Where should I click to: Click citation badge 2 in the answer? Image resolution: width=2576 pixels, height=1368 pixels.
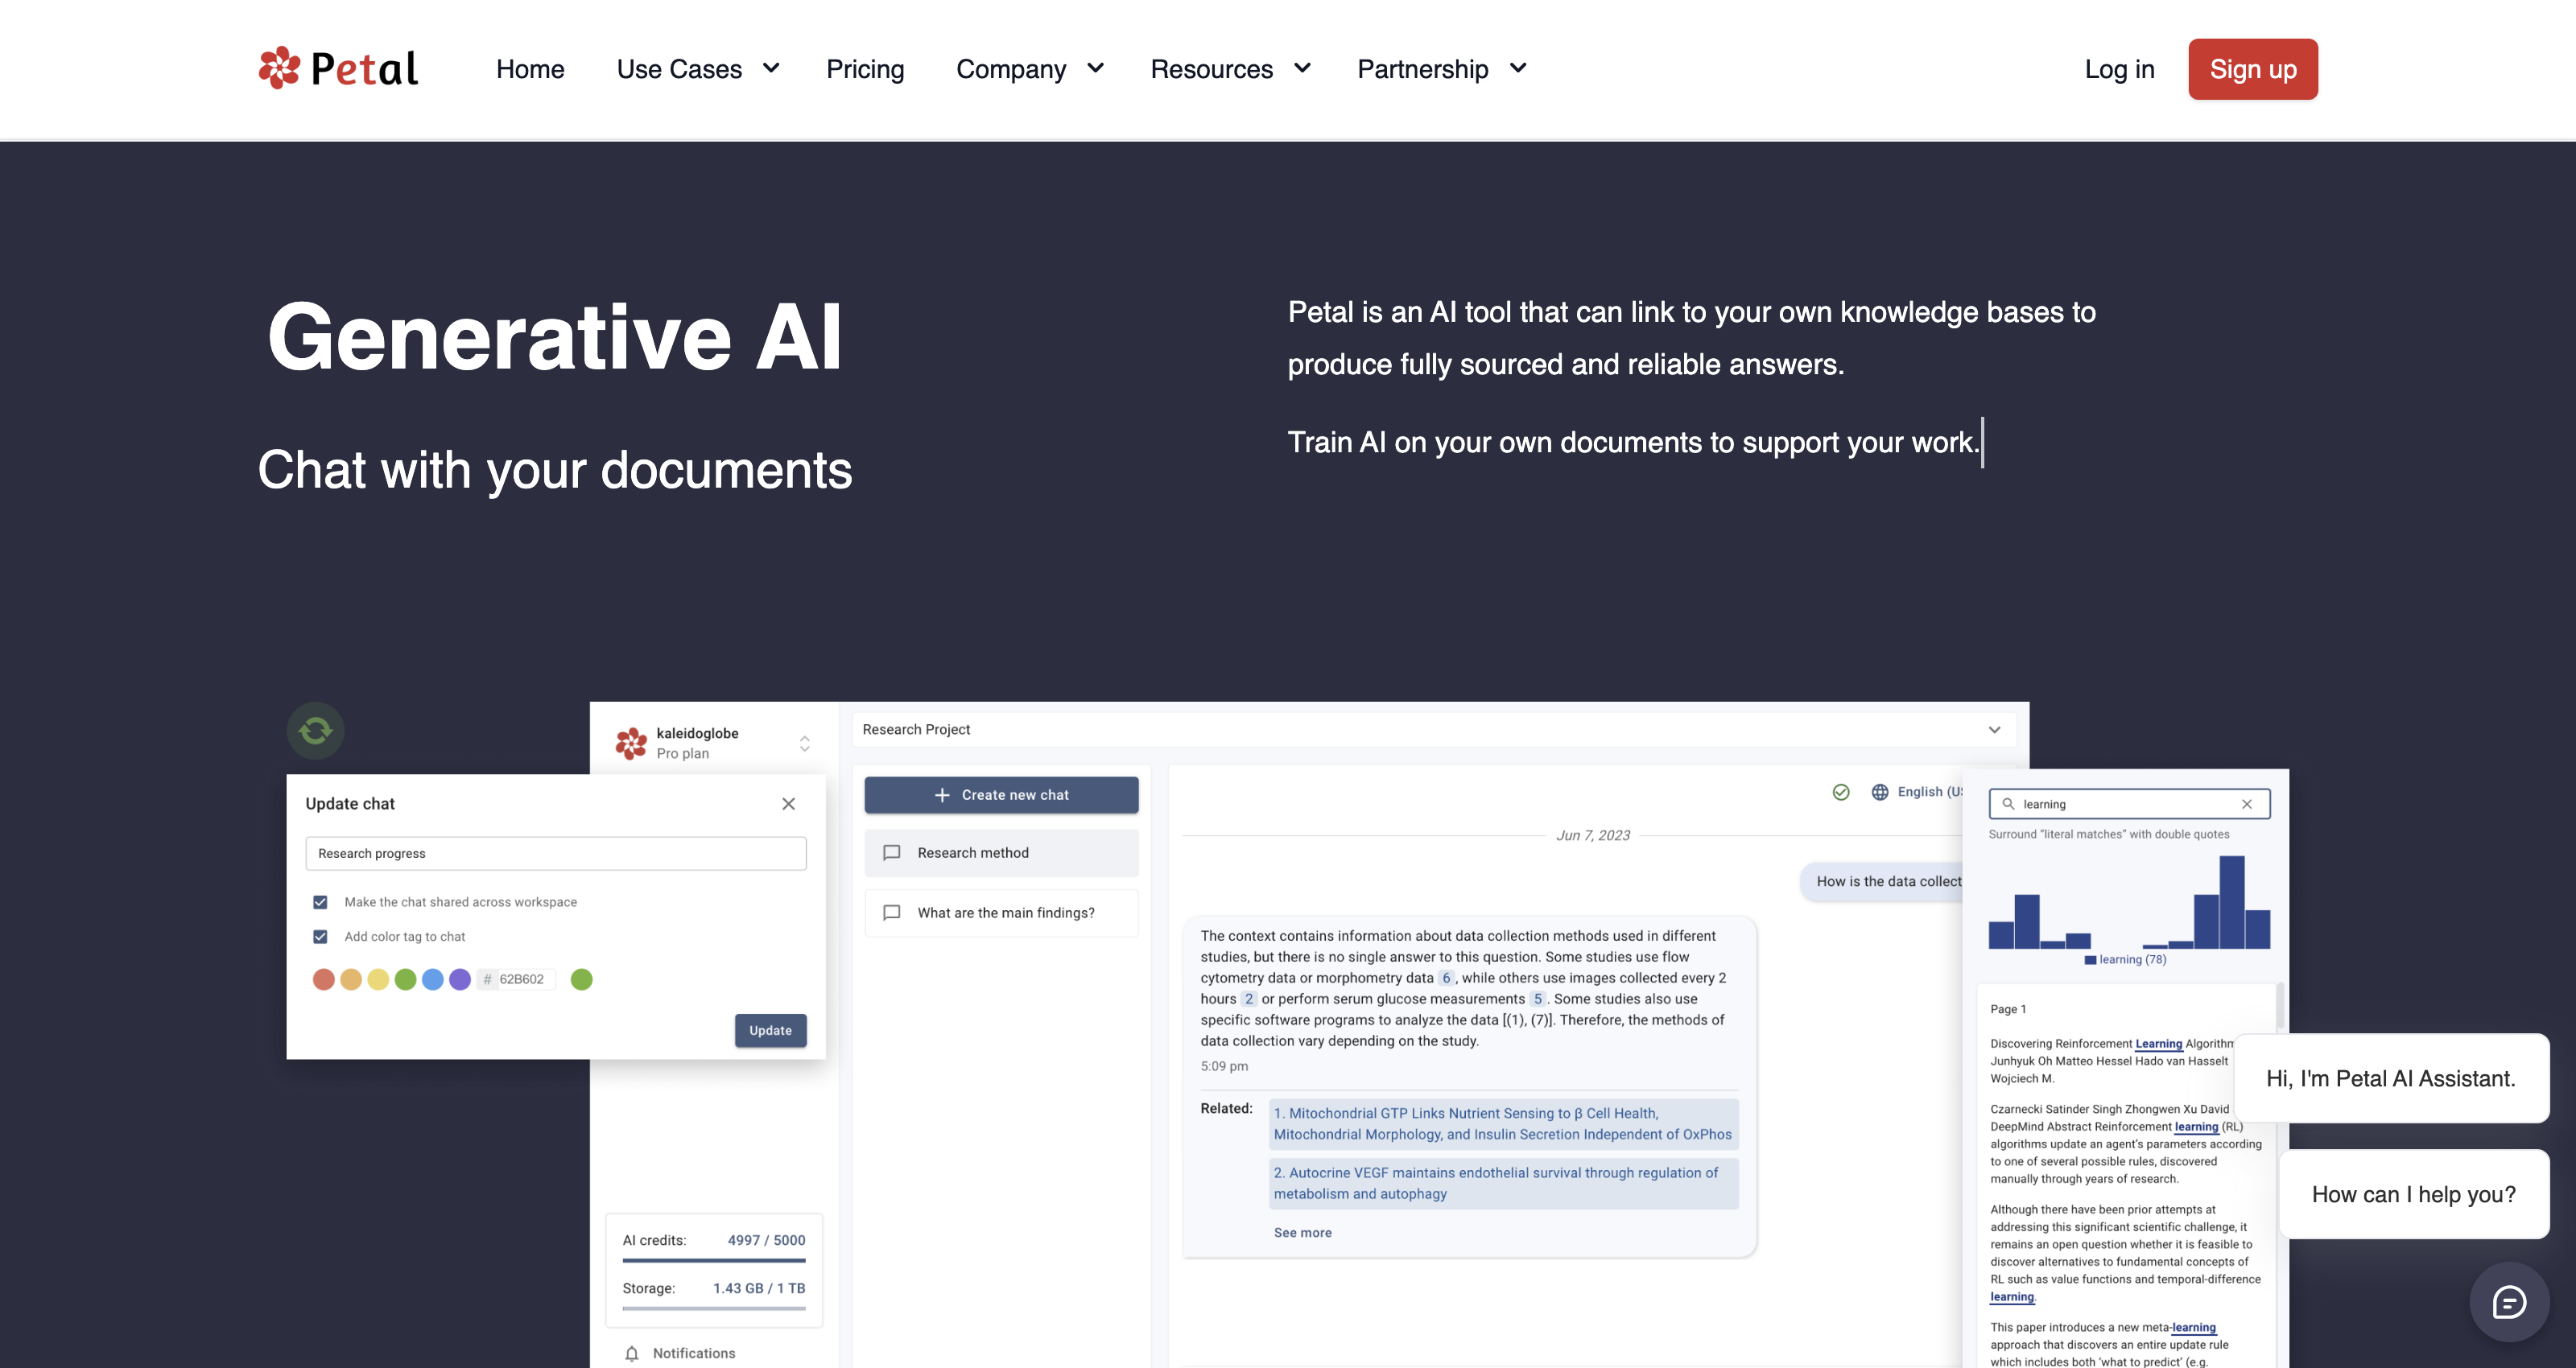point(1249,999)
